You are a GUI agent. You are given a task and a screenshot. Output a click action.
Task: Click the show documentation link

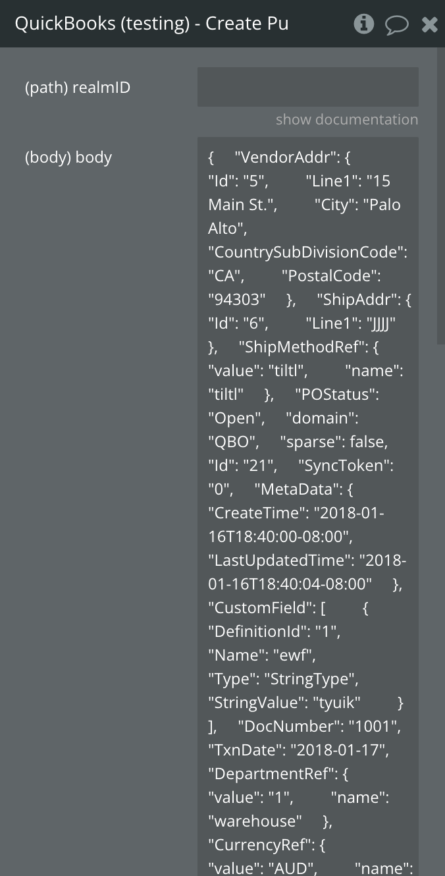tap(346, 119)
